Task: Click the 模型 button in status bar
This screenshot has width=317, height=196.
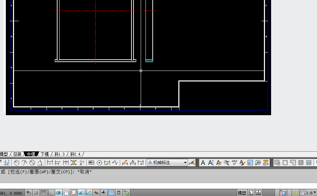Action: (242, 193)
